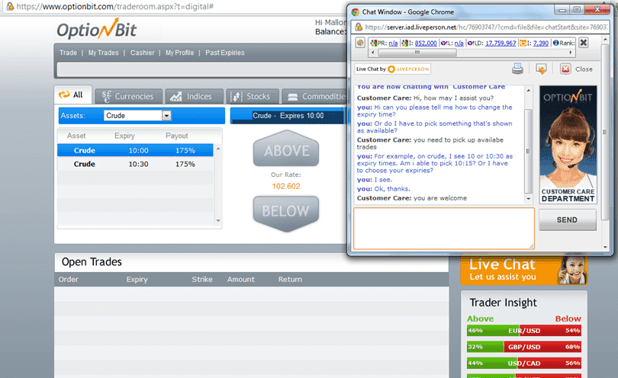Select the Crude 10:00 expiry row
618x378 pixels.
135,150
